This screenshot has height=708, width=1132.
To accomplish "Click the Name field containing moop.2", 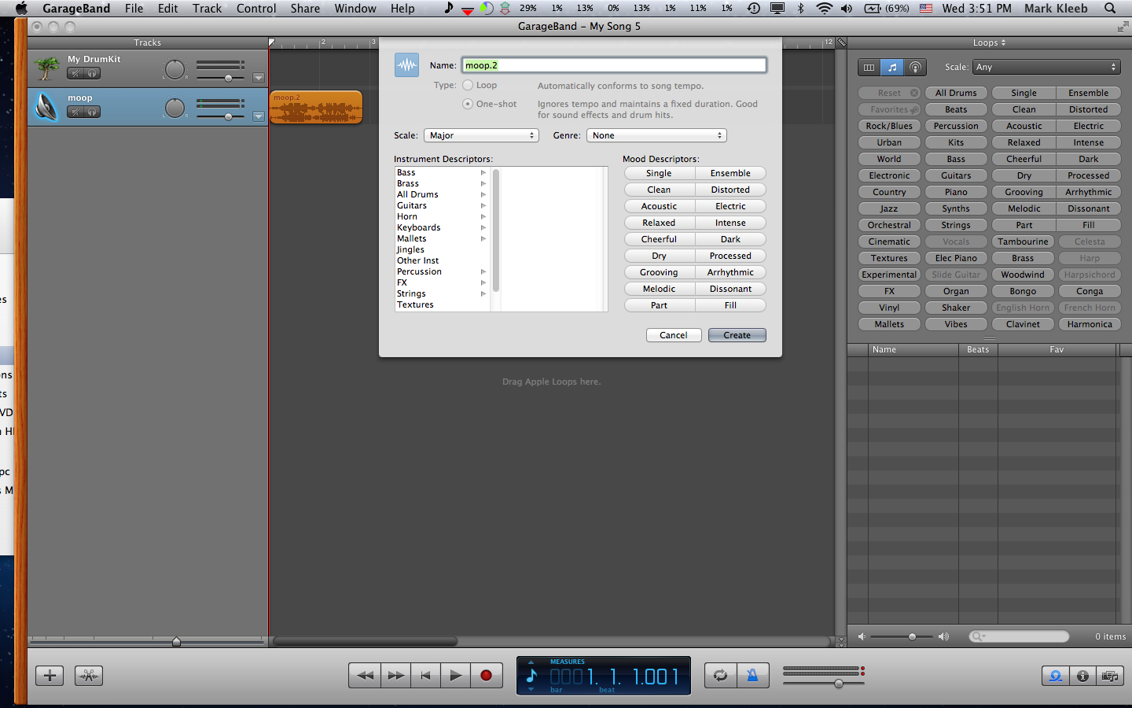I will click(614, 65).
